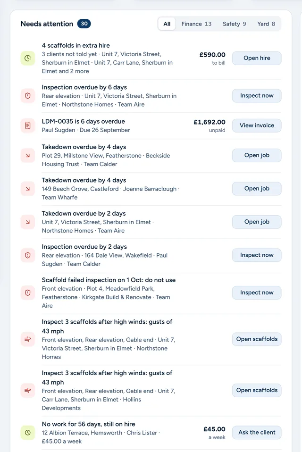The width and height of the screenshot is (302, 452).
Task: Click shield icon for 164 Dale View inspection
Action: click(x=28, y=255)
